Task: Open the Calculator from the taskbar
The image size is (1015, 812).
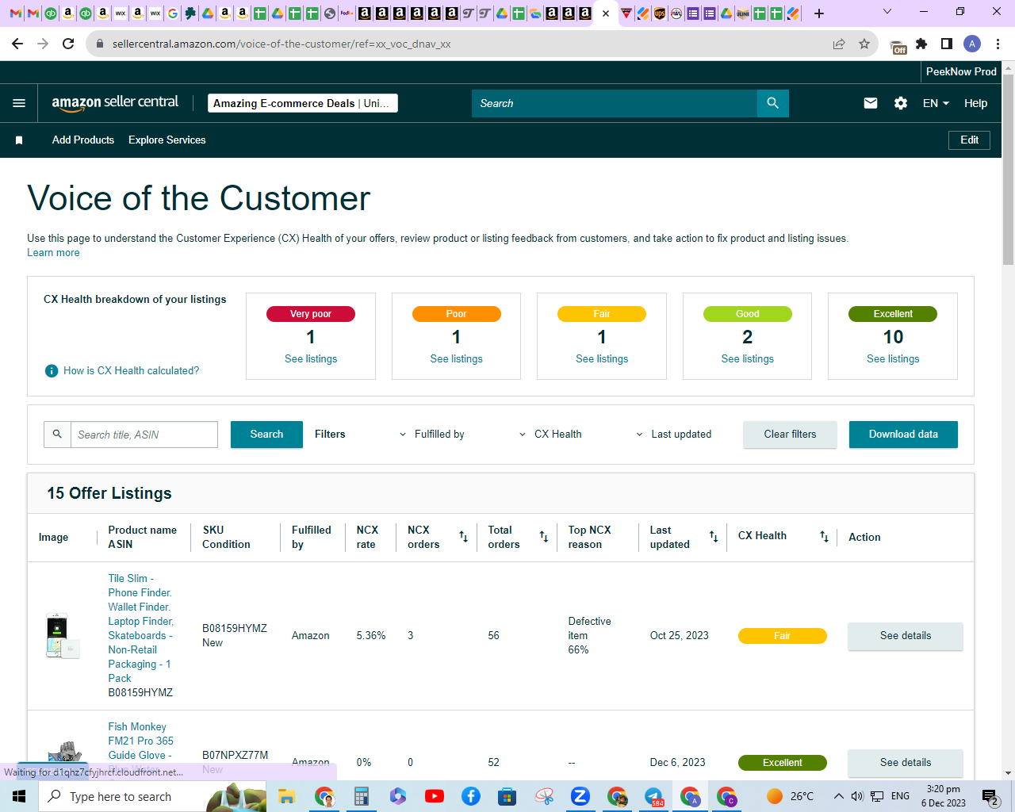Action: [362, 796]
